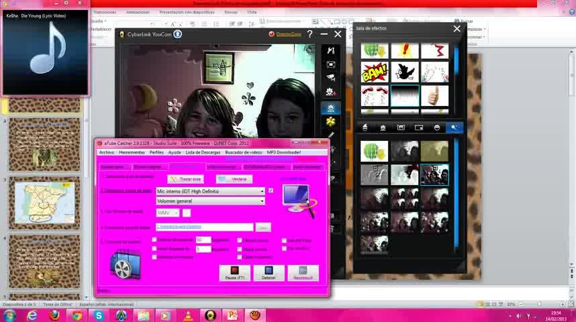This screenshot has height=322, width=576.
Task: Open the Ayuda menu in aTube Catcher
Action: (x=175, y=152)
